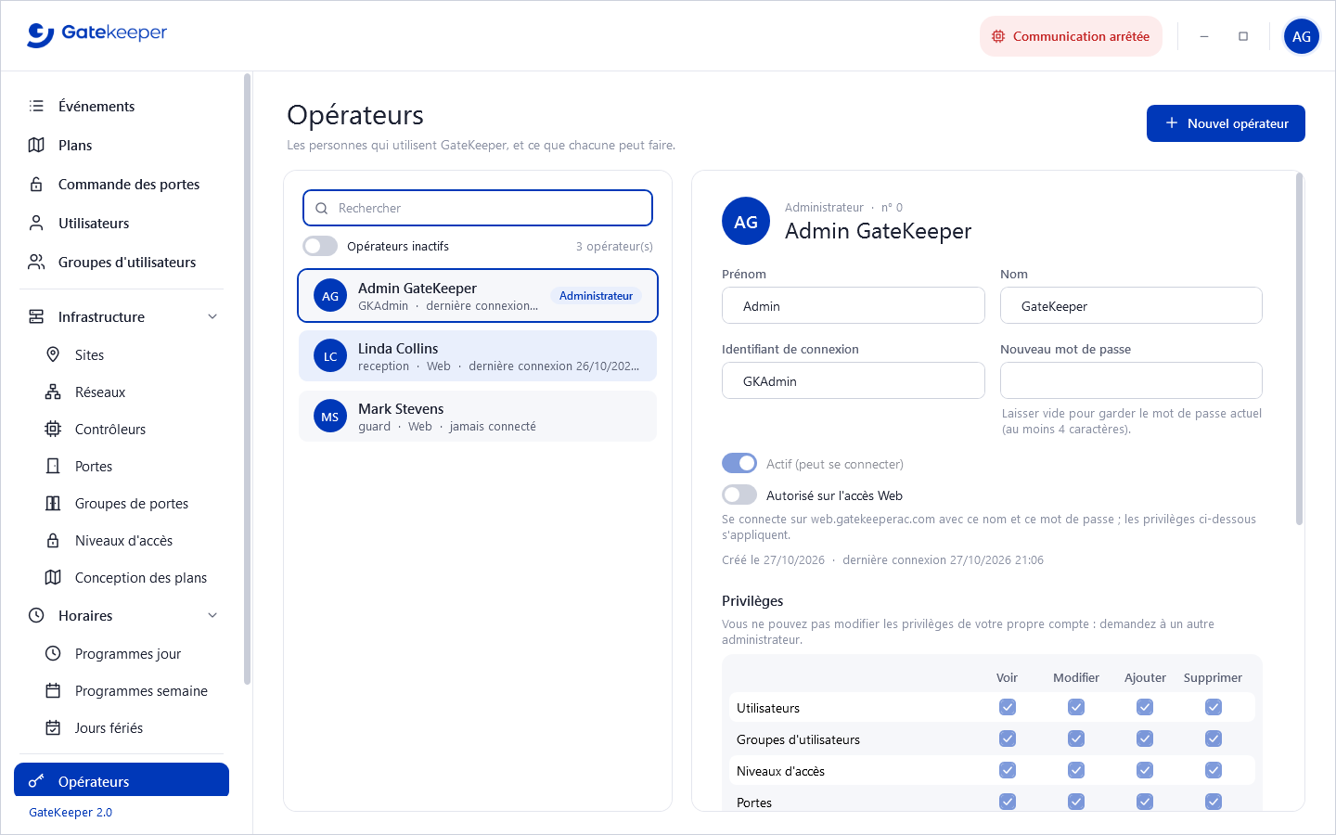Click the Contrôleurs chip icon
Image resolution: width=1336 pixels, height=835 pixels.
[x=53, y=429]
